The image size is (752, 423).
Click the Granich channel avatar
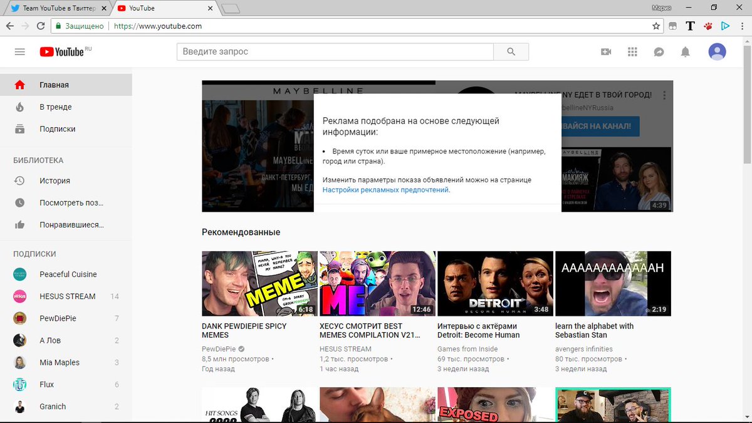pos(19,407)
